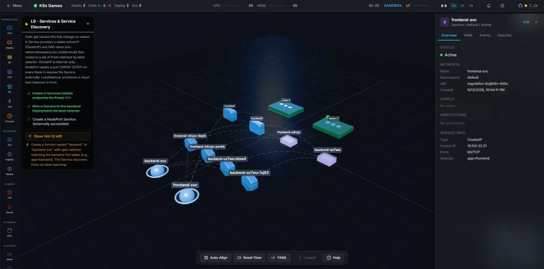
Task: Click the Selector value app=frontend
Action: pyautogui.click(x=478, y=158)
